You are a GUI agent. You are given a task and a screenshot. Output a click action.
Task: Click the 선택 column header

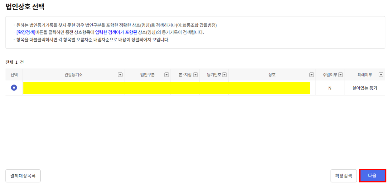[14, 75]
